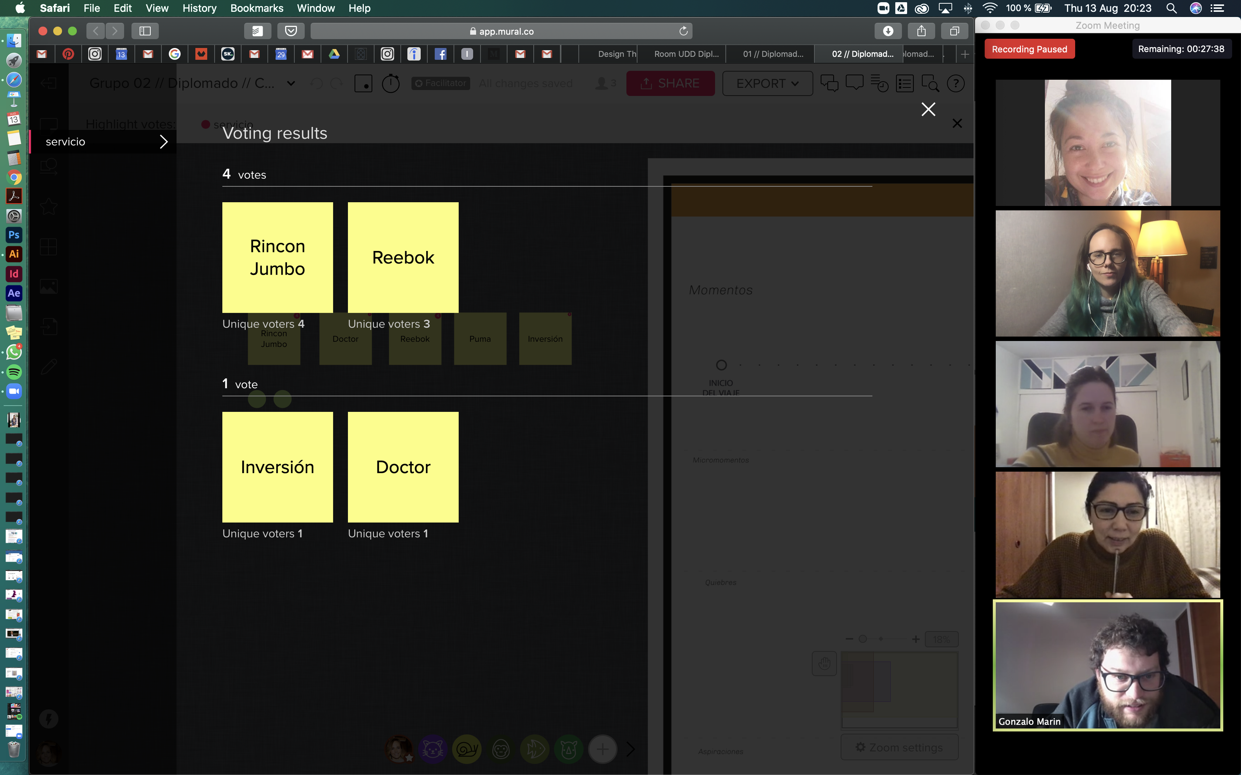Open the Pinterest pinned tab
This screenshot has width=1241, height=775.
68,54
